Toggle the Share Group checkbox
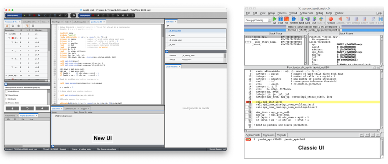This screenshot has width=388, height=164. click(x=7, y=95)
